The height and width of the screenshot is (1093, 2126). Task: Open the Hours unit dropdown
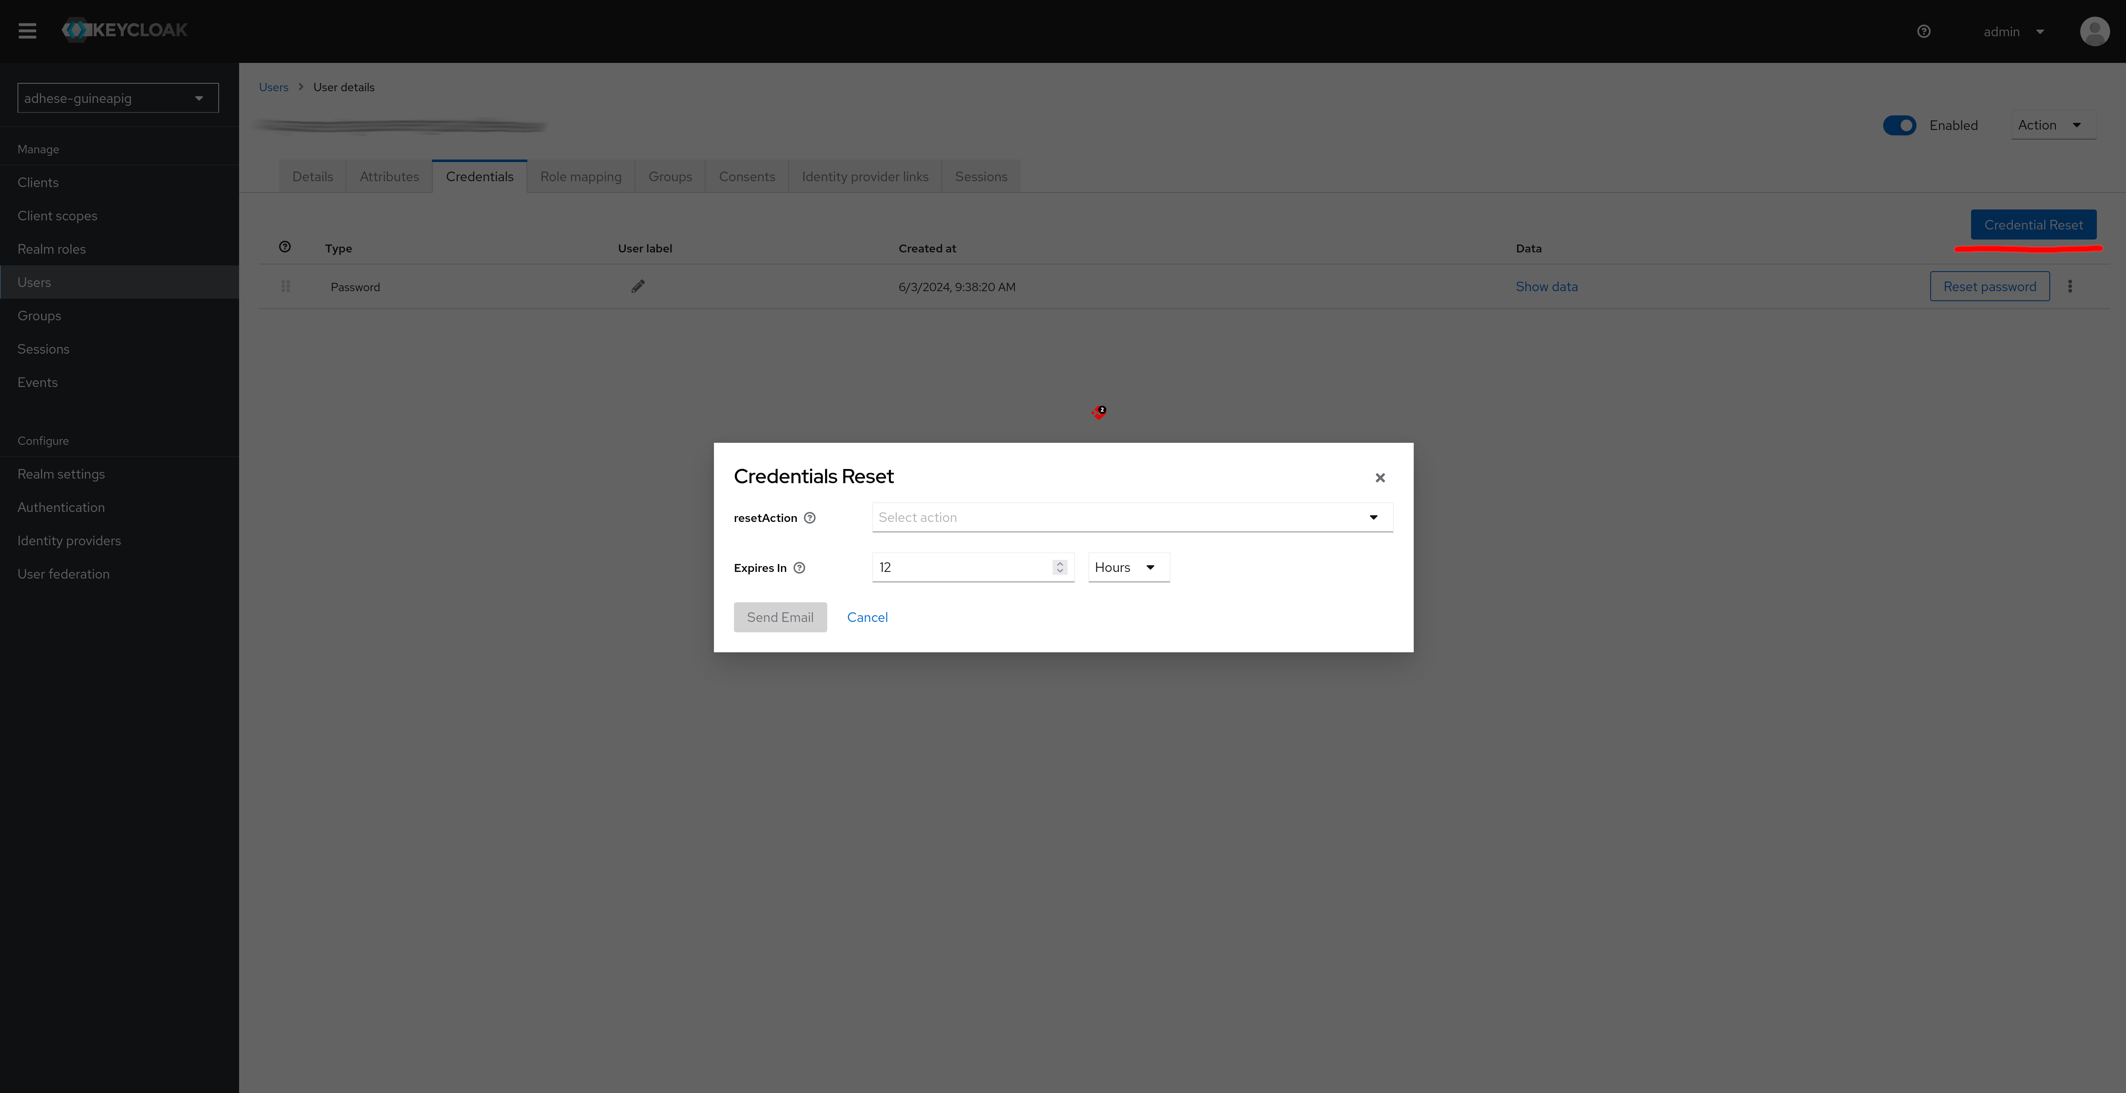1129,567
